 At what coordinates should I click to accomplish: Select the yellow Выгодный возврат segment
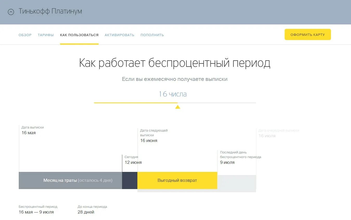click(x=177, y=180)
